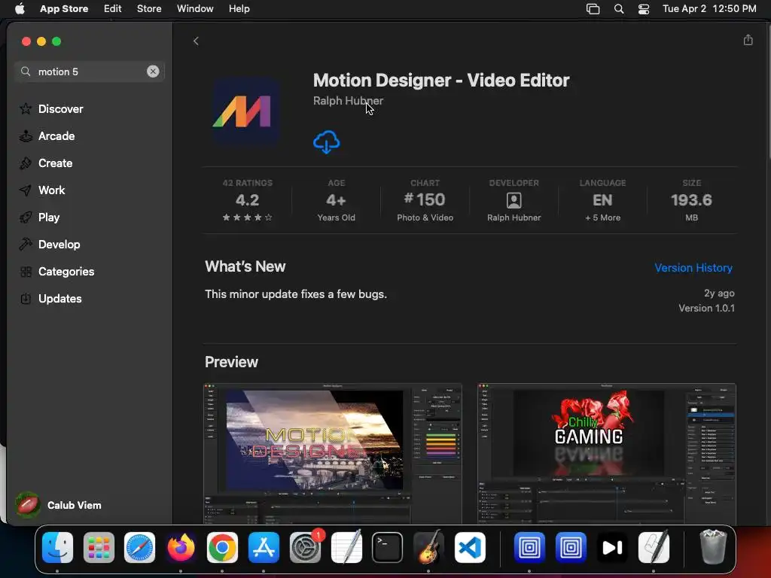Open the first blue square app in Dock
The image size is (771, 578).
tap(529, 548)
